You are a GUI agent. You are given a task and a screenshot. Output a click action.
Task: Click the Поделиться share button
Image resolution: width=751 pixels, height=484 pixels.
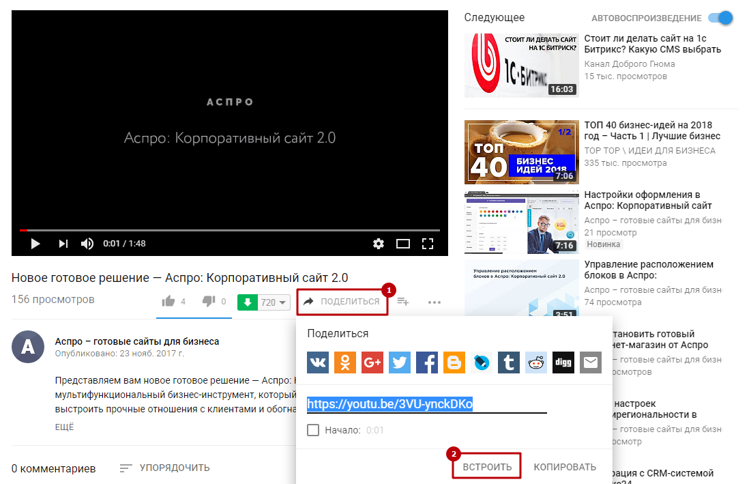click(x=342, y=302)
